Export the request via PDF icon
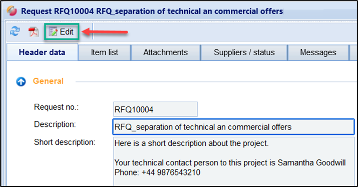 pyautogui.click(x=34, y=32)
